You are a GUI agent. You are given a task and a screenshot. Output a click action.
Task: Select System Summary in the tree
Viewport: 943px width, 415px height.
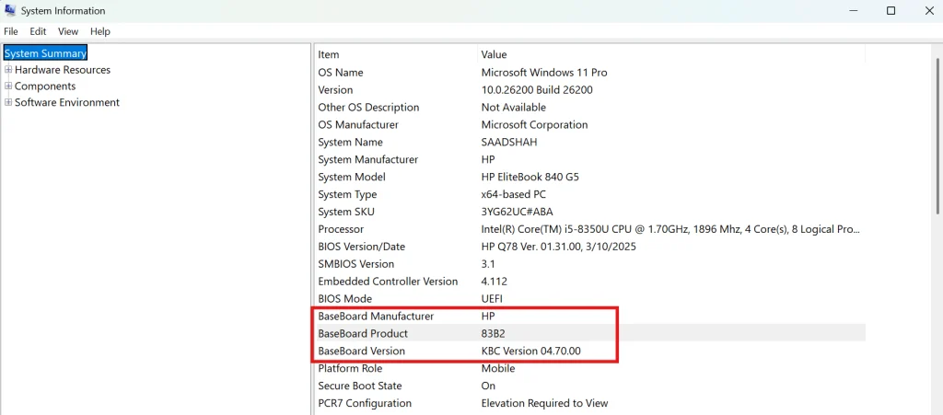coord(46,53)
